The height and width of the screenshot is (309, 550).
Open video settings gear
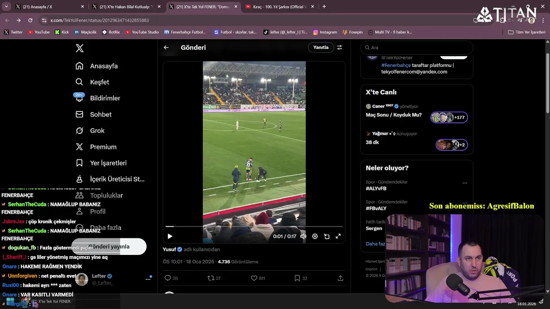click(315, 236)
